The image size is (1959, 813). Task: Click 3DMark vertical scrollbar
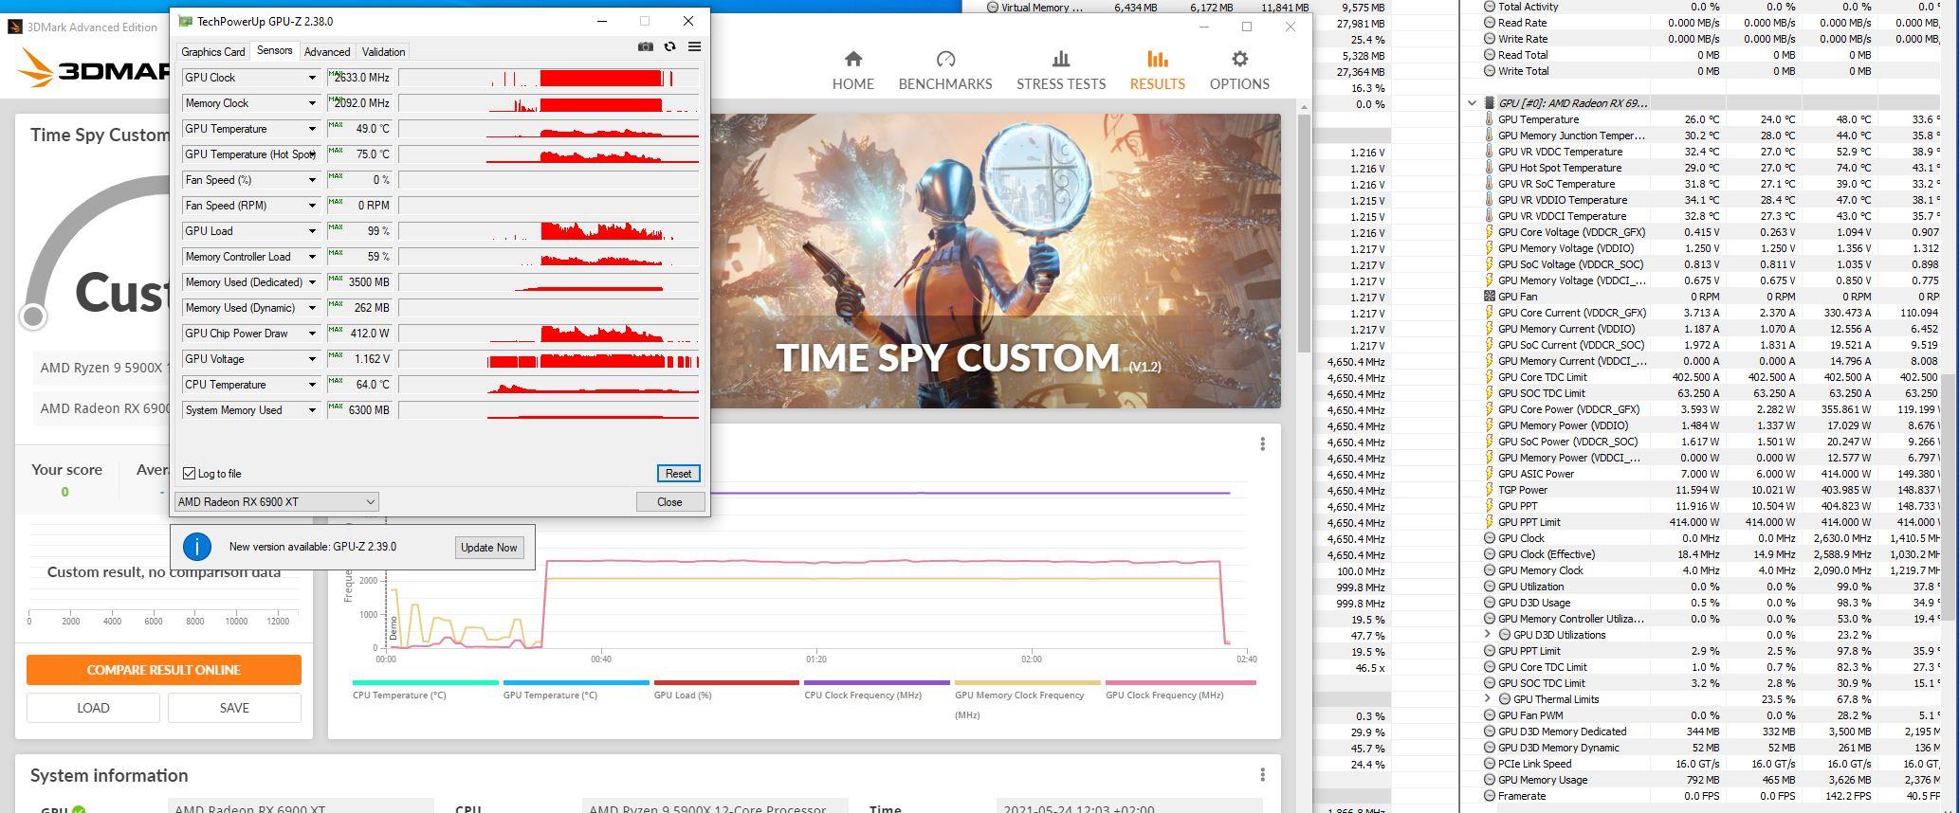(1304, 232)
